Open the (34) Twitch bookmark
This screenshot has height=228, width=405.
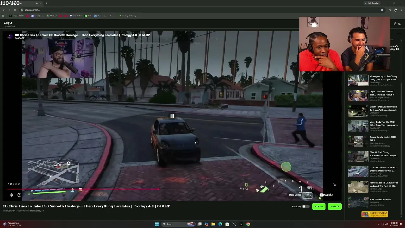[x=76, y=16]
